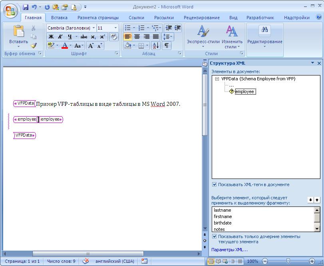This screenshot has height=266, width=324.
Task: Open the Вставка tab
Action: [59, 18]
